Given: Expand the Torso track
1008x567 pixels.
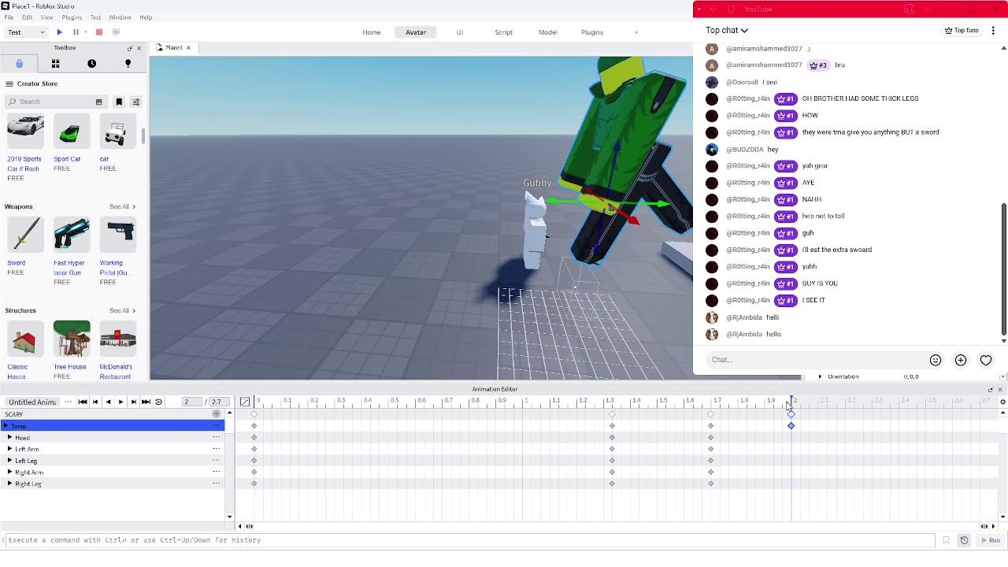Looking at the screenshot, I should tap(6, 426).
